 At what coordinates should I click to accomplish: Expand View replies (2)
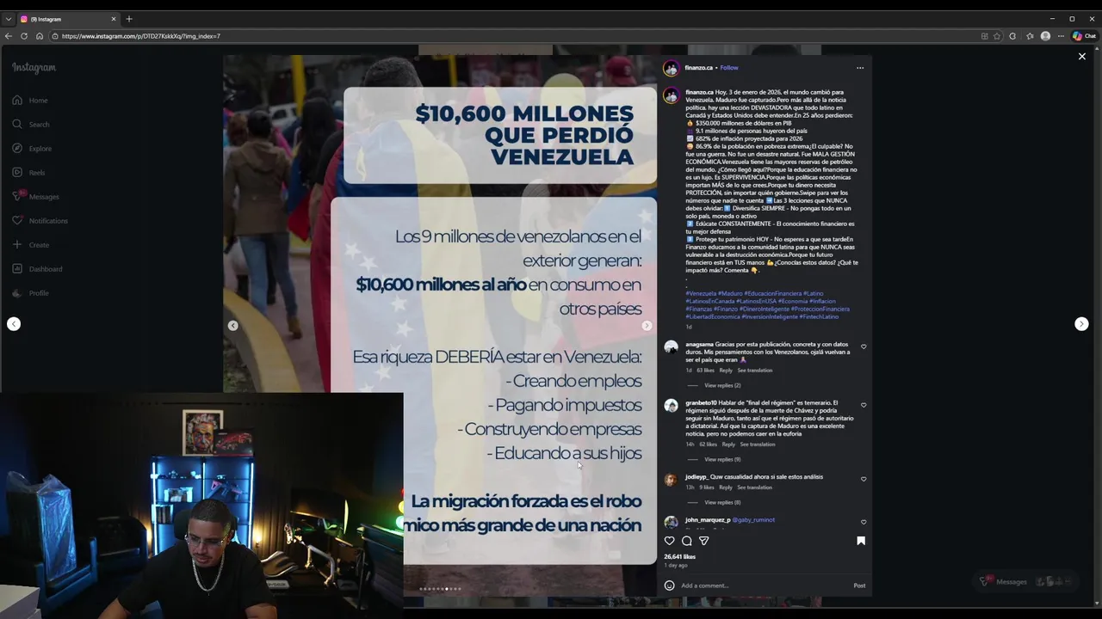click(x=722, y=385)
